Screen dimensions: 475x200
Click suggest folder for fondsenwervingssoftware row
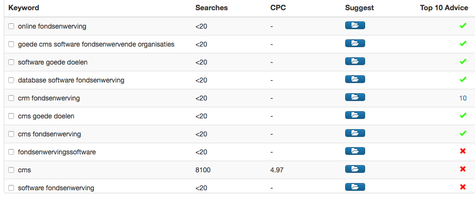[354, 151]
